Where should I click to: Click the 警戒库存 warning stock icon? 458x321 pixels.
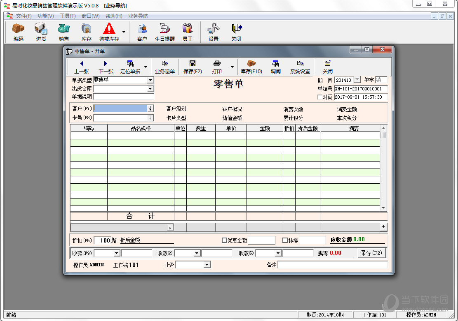109,32
